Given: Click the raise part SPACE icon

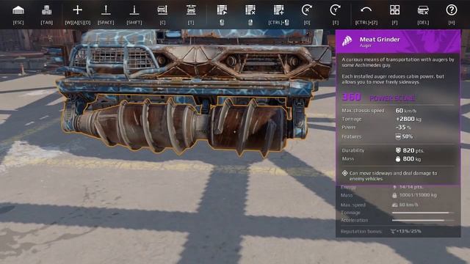Looking at the screenshot, I should 106,10.
